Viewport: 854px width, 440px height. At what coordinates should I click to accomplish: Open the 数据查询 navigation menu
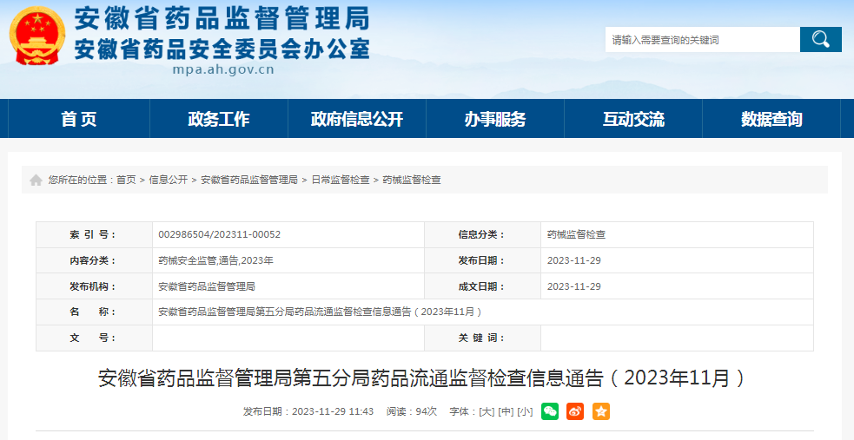click(x=771, y=119)
